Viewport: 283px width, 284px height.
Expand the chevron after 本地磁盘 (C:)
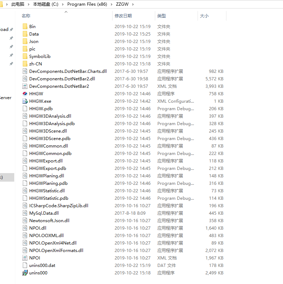point(63,4)
